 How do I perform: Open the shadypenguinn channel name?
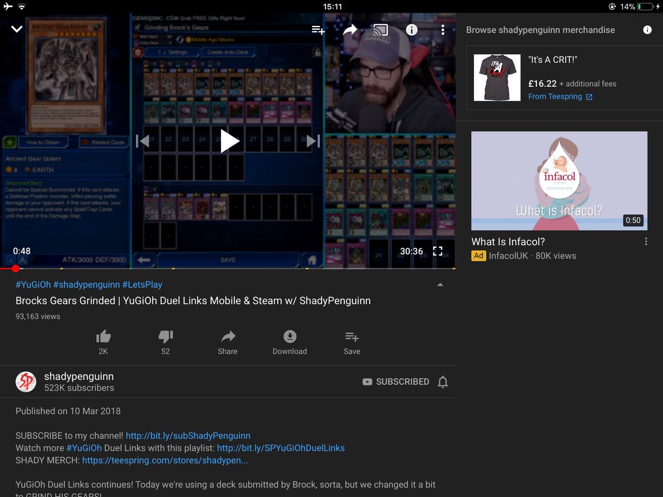(79, 377)
